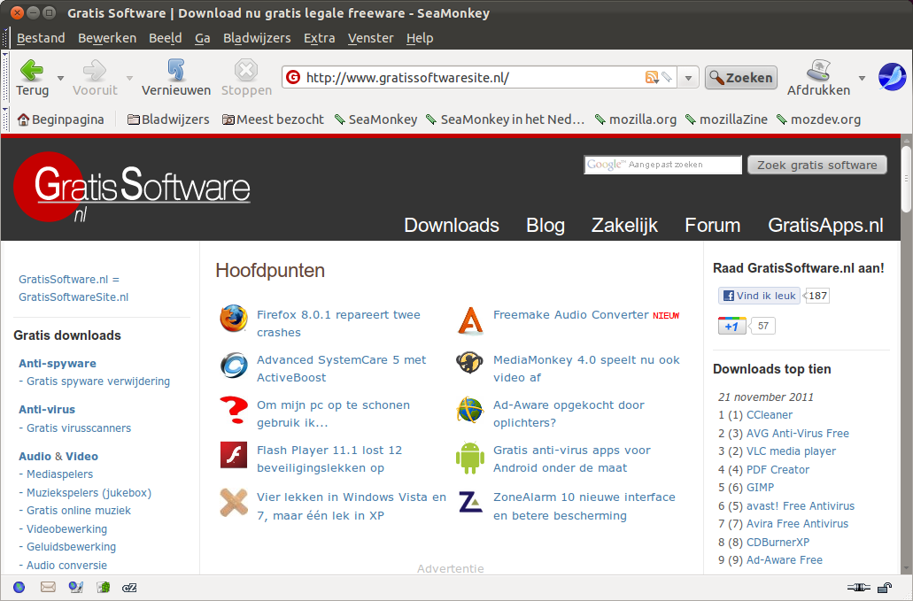Click the online/offline connection plug icon
913x601 pixels.
click(858, 587)
